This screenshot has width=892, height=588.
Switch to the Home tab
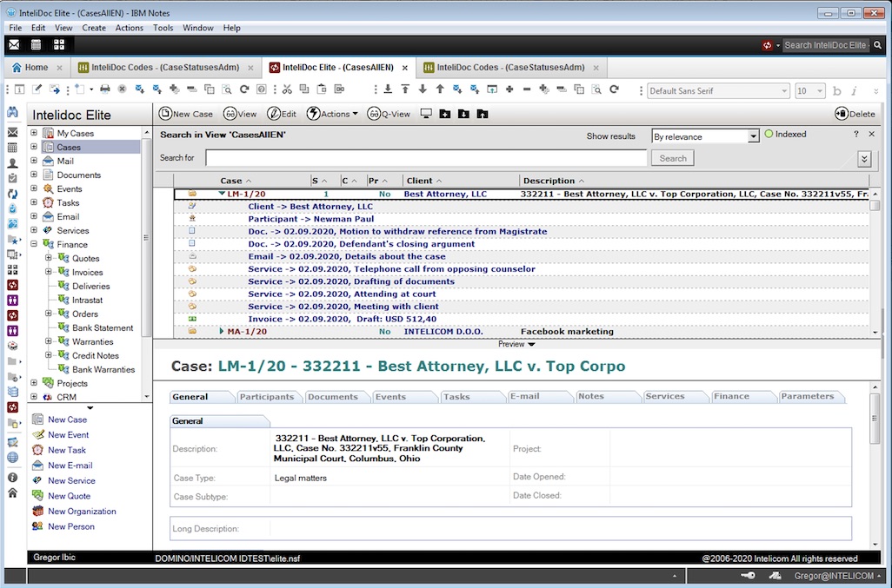pos(37,67)
